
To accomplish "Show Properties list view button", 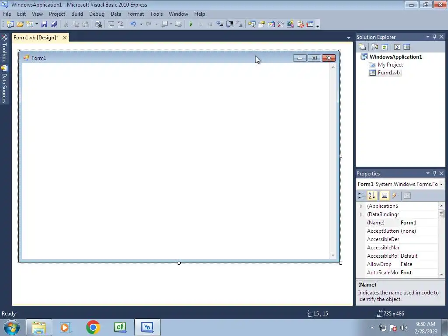I will click(385, 196).
